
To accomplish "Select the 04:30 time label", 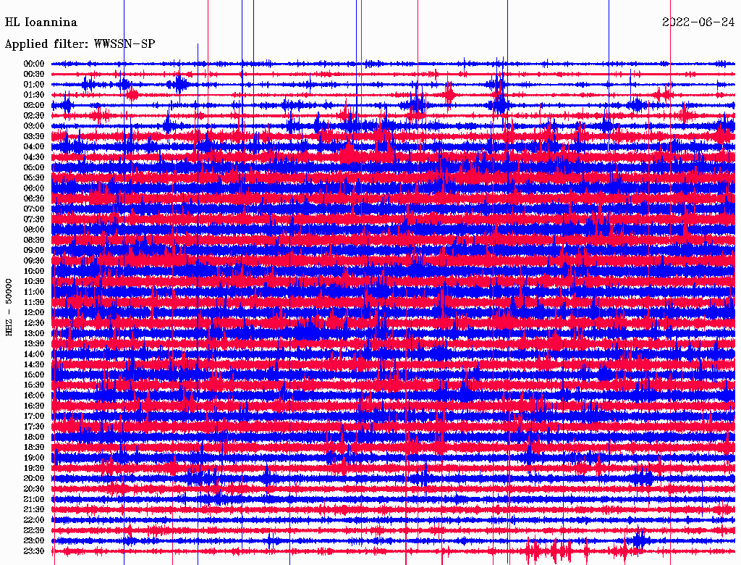I will 33,157.
